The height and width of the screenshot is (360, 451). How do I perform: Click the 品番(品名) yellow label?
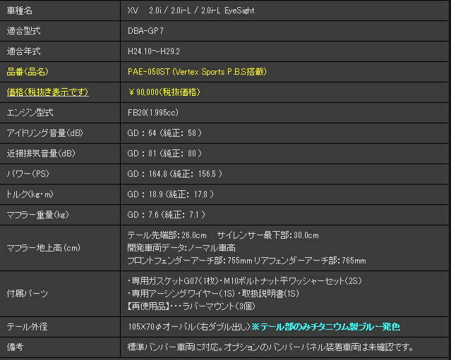coord(27,72)
